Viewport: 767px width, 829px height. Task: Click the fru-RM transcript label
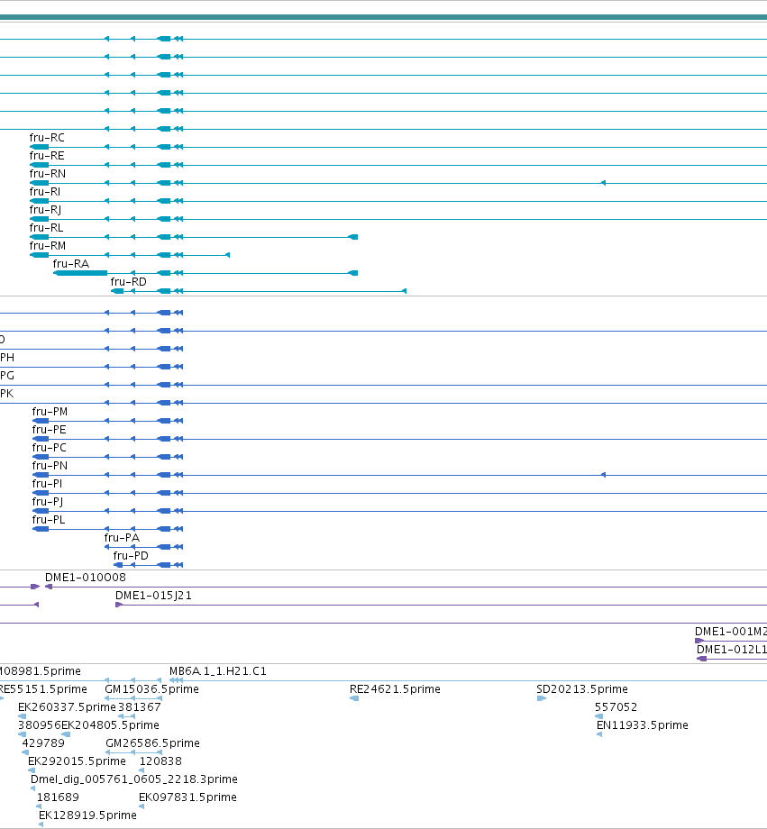pos(48,246)
